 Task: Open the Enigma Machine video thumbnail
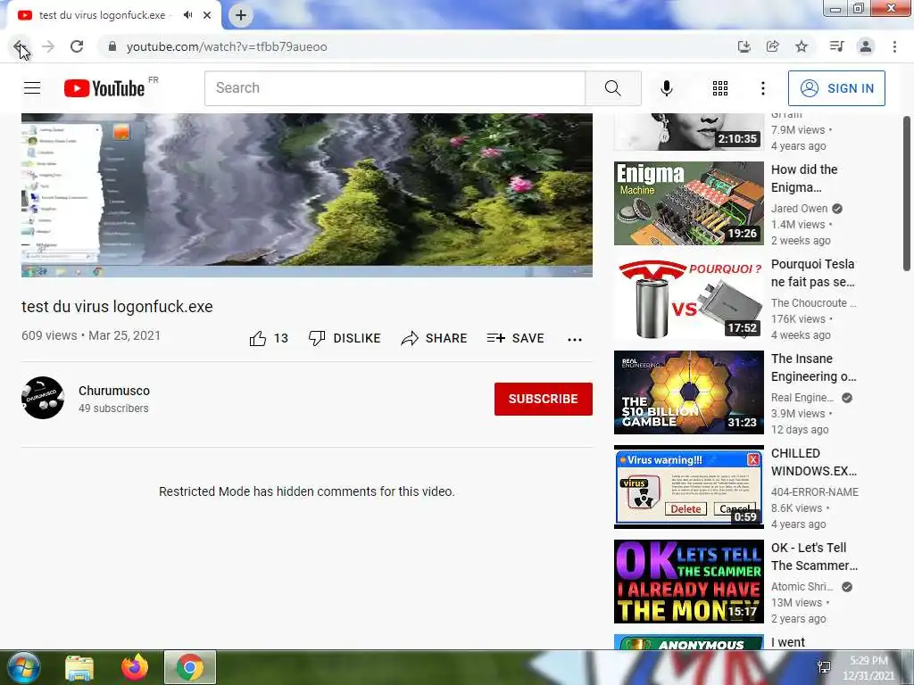click(x=688, y=203)
